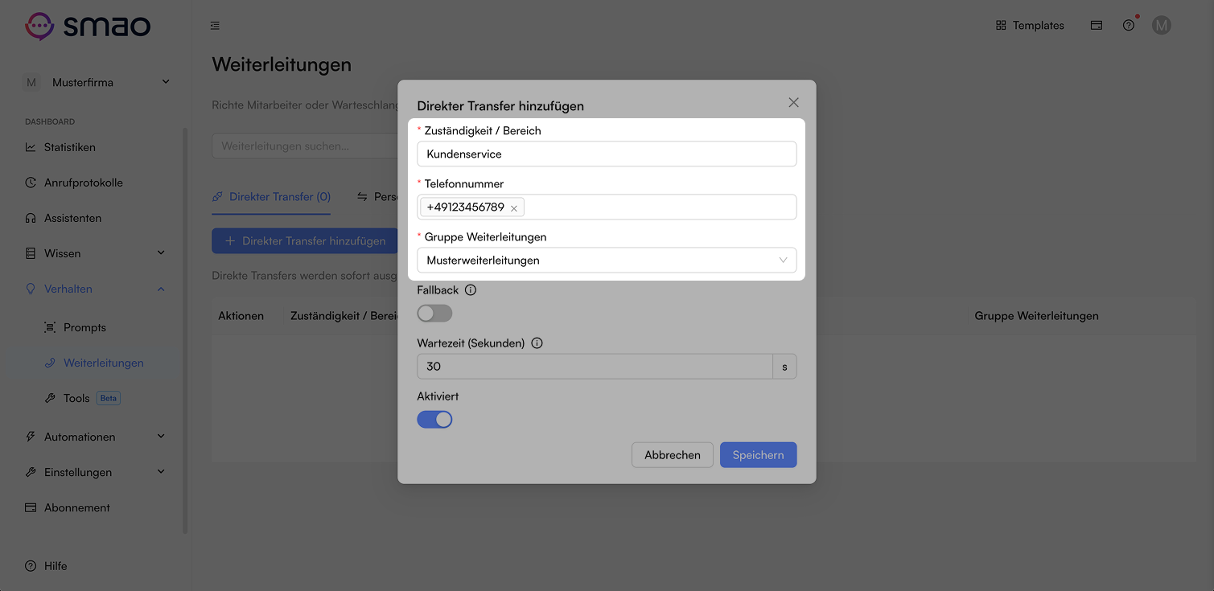Screen dimensions: 1214x591
Task: Open the help question mark icon in header
Action: 1129,26
